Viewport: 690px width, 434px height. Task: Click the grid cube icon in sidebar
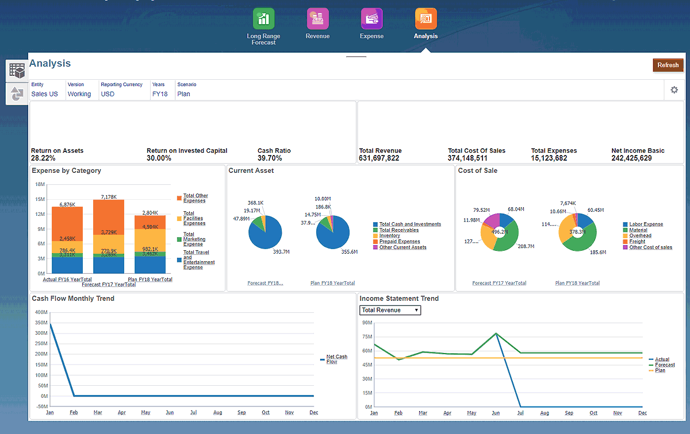coord(17,71)
